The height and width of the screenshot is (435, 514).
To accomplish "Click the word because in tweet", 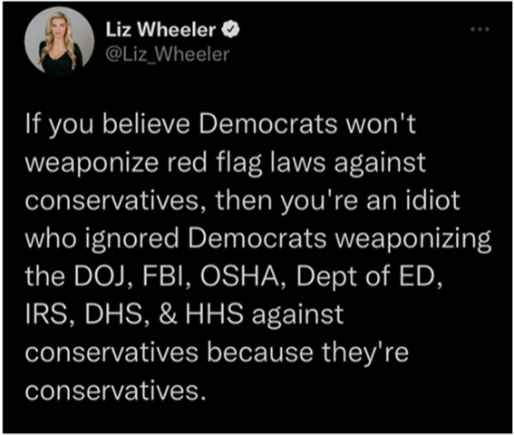I will [x=260, y=353].
